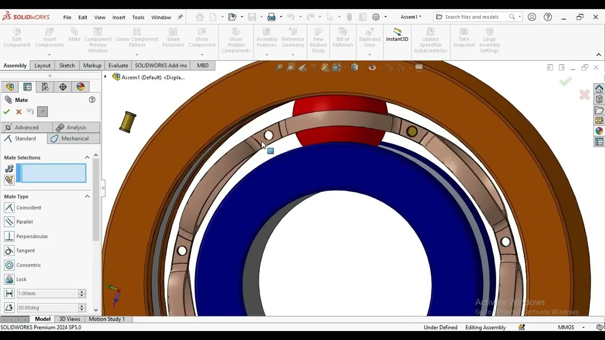
Task: Open the File menu
Action: click(67, 17)
